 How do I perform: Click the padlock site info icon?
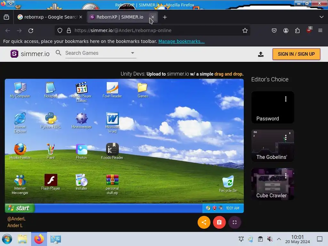69,30
